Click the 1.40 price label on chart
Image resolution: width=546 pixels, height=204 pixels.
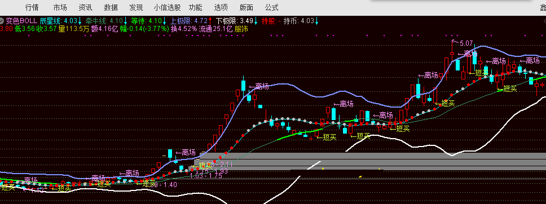(171, 184)
